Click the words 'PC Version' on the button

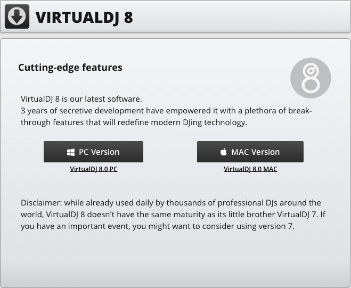coord(99,152)
